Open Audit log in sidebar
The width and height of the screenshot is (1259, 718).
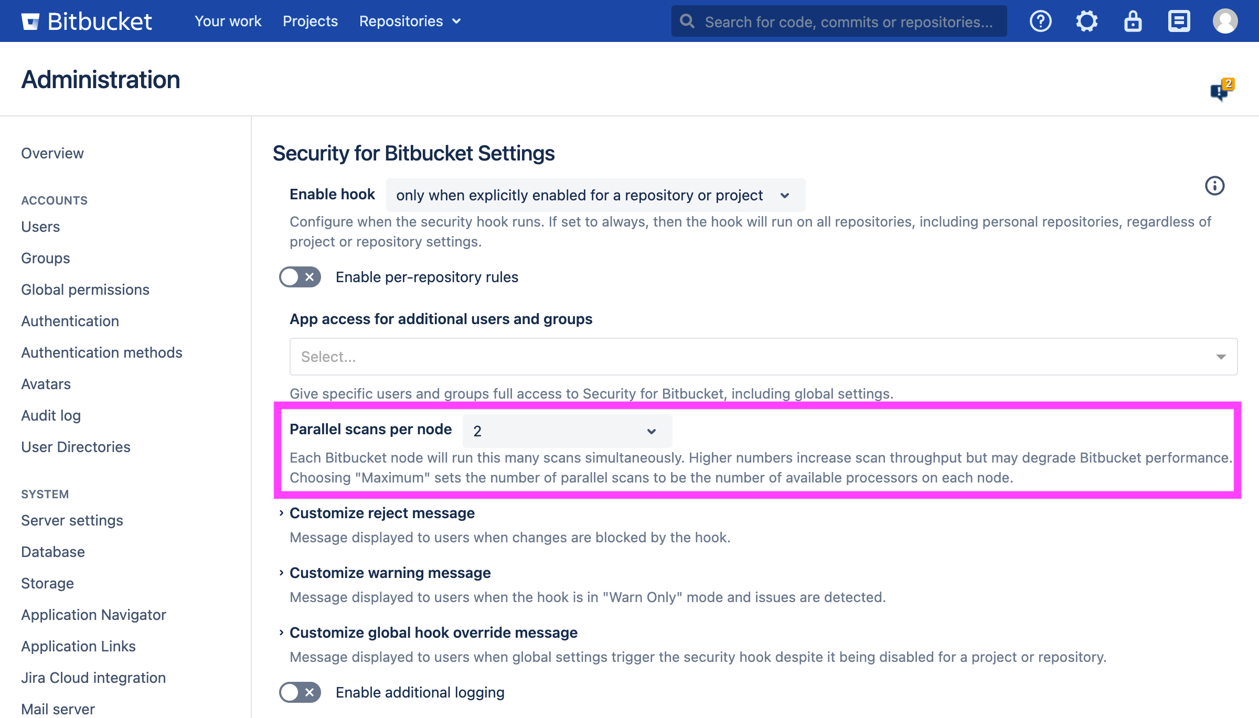pyautogui.click(x=51, y=415)
